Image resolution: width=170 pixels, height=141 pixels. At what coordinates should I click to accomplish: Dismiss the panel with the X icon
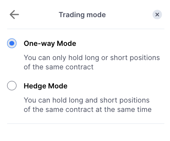click(x=157, y=15)
